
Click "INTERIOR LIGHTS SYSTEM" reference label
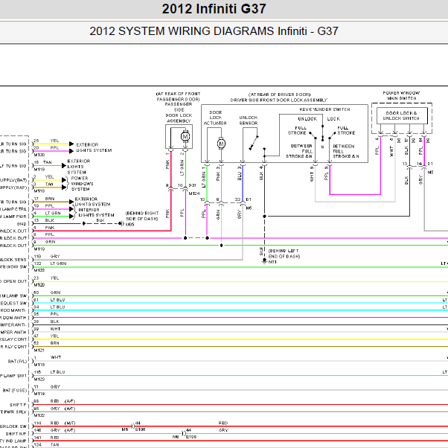[x=96, y=212]
